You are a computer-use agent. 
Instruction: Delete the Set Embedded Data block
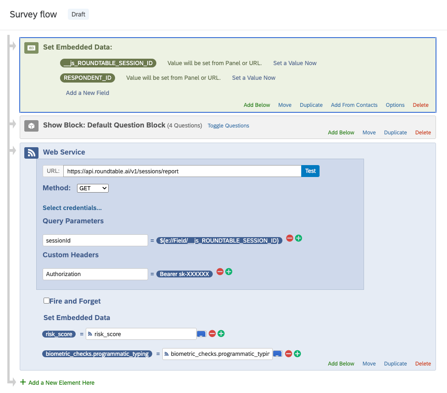(x=420, y=105)
